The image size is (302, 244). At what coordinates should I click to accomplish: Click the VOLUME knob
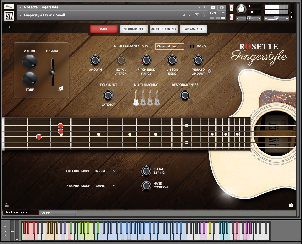[30, 62]
